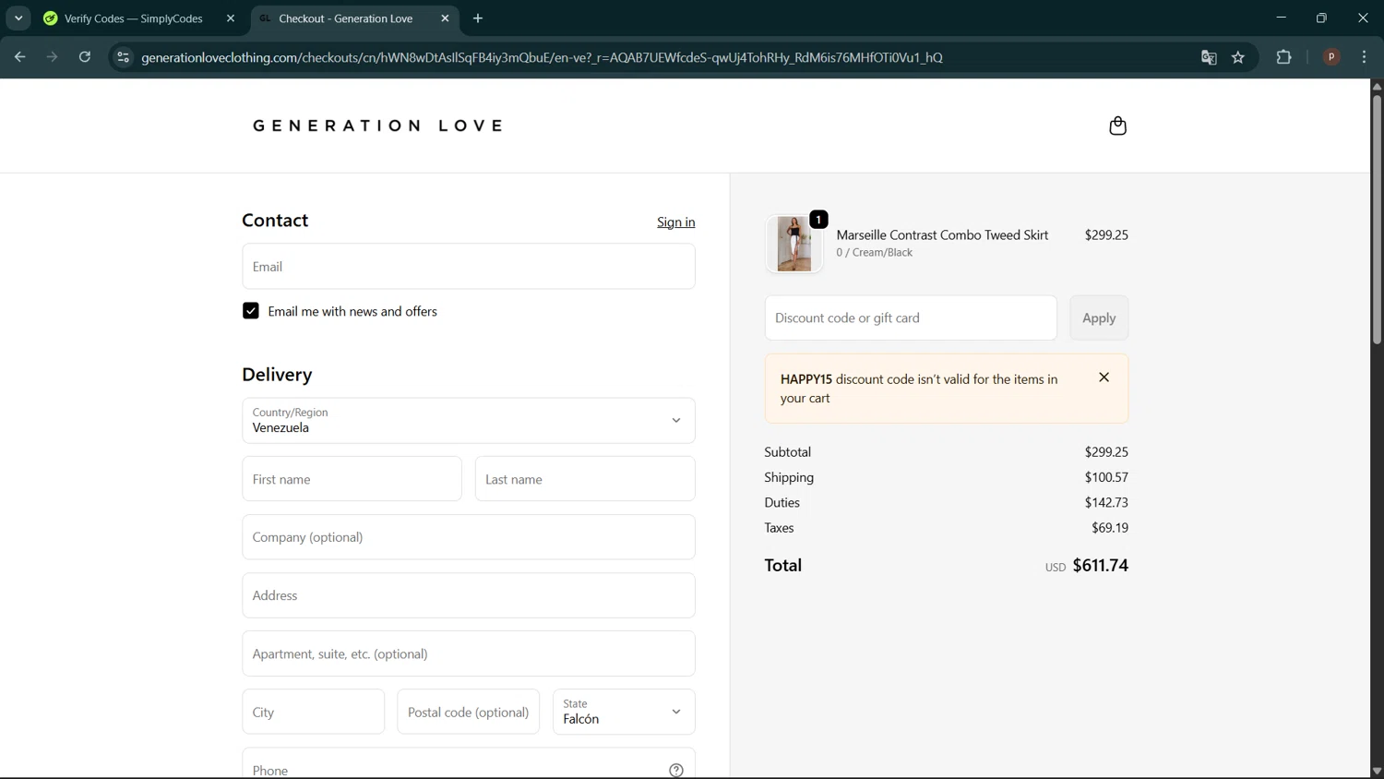This screenshot has height=779, width=1384.
Task: Click the 0 / Cream/Black variant text
Action: pos(874,253)
